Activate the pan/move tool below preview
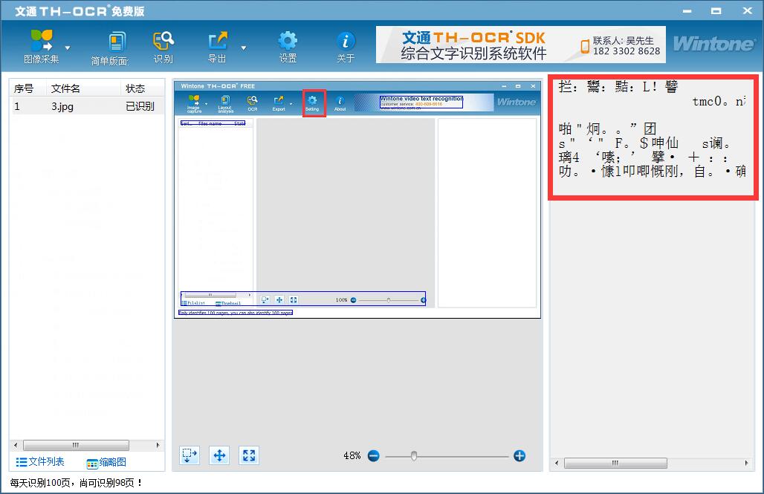Viewport: 764px width, 494px height. tap(219, 455)
